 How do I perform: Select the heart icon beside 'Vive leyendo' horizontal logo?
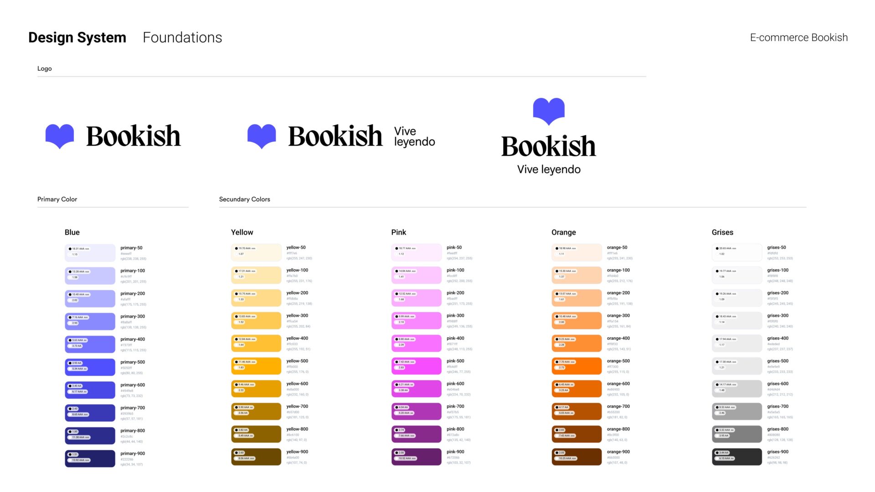point(262,136)
